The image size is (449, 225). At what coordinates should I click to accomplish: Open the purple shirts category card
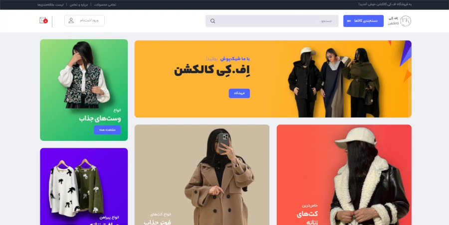(x=84, y=186)
